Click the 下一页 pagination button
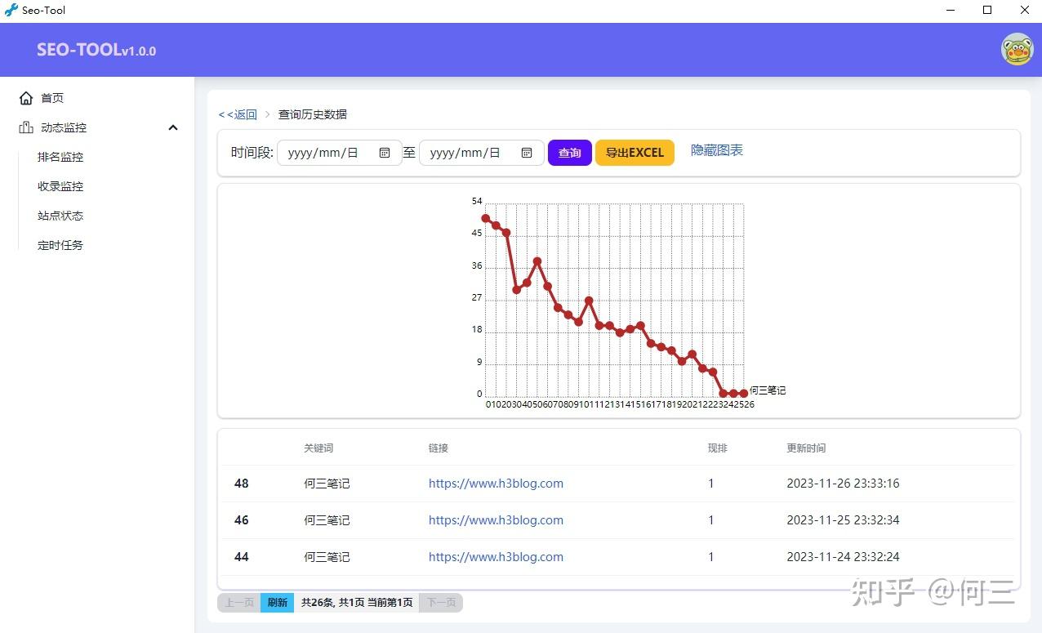1042x633 pixels. coord(441,603)
